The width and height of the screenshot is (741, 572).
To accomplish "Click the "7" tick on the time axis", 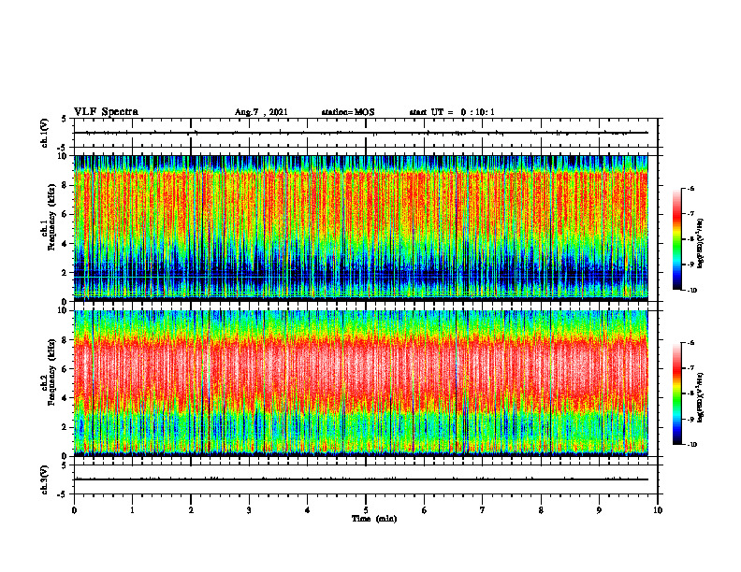I will click(483, 510).
